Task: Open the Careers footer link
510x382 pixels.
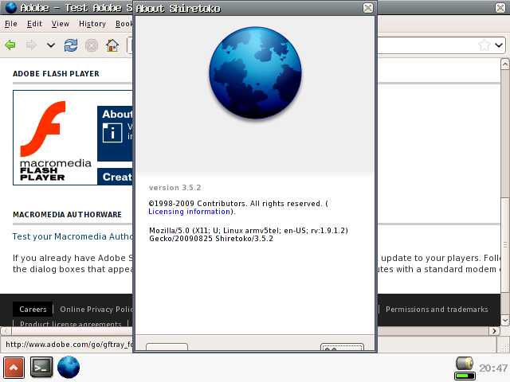Action: tap(33, 310)
